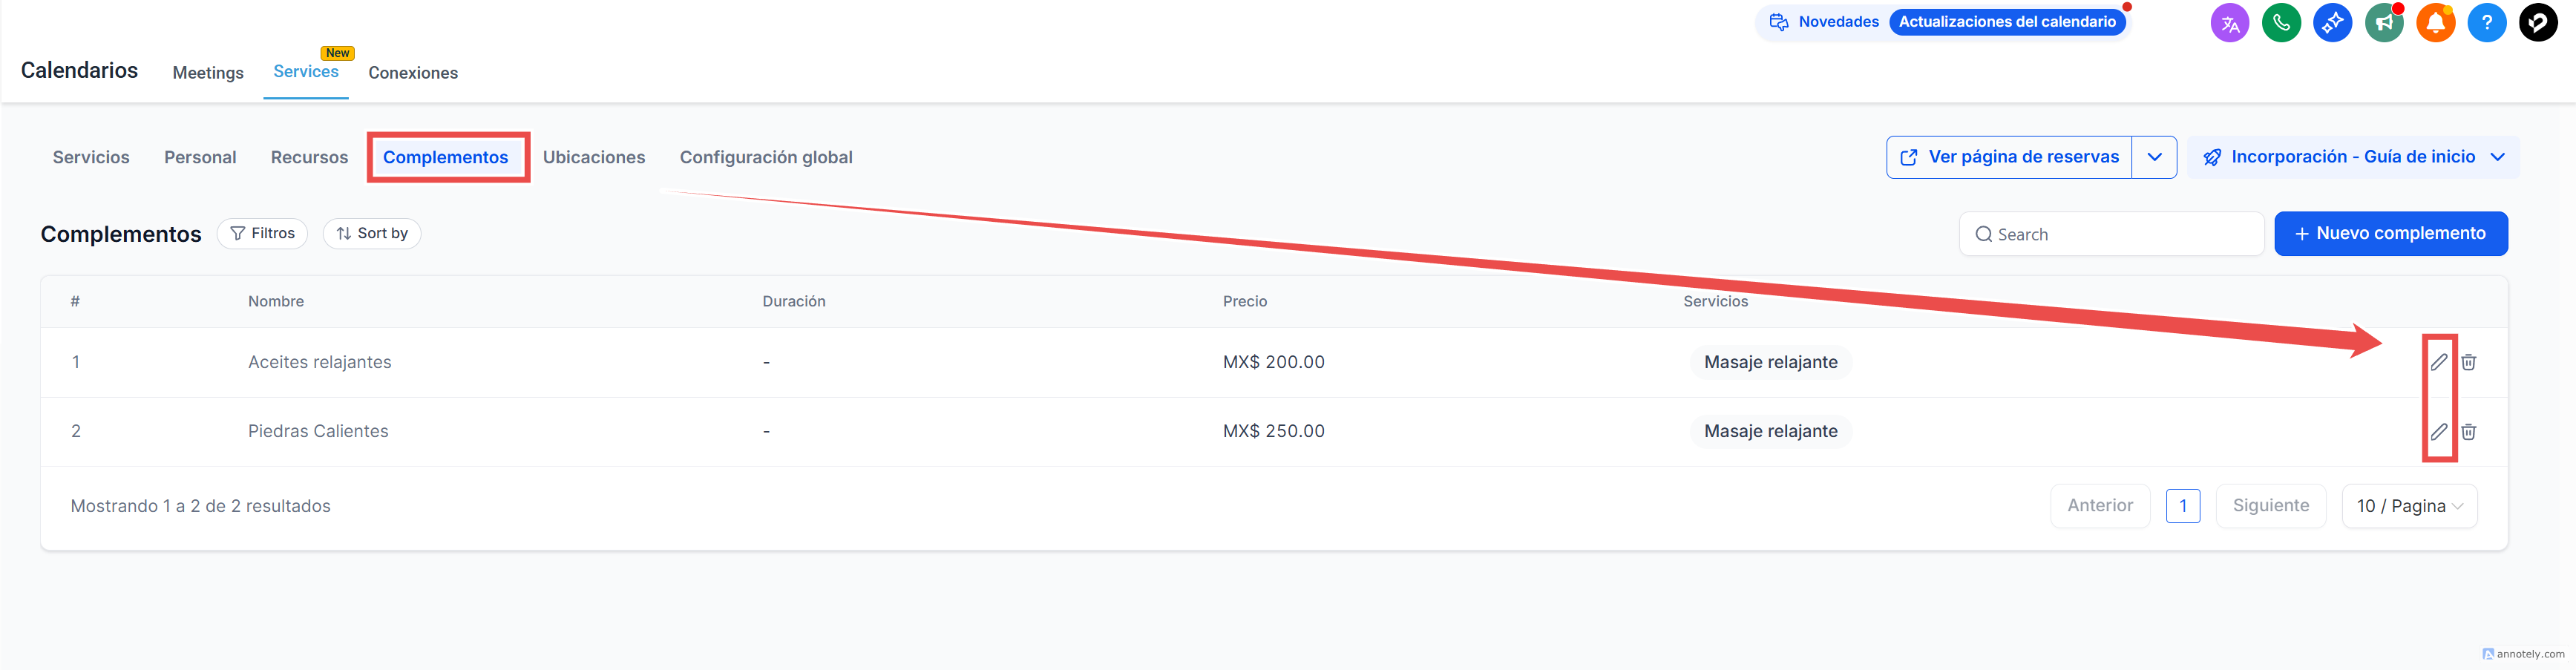Edit the Aceites relajantes add-on
Viewport: 2576px width, 670px height.
[2439, 362]
